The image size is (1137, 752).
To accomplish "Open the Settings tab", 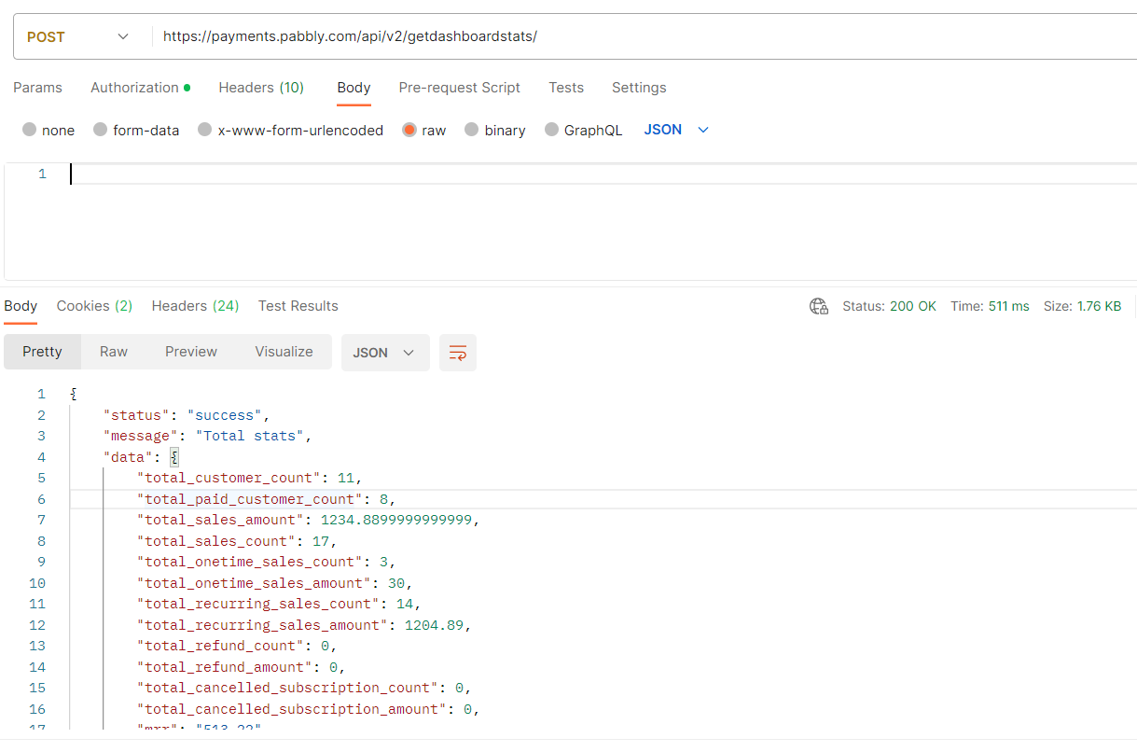I will pos(639,88).
